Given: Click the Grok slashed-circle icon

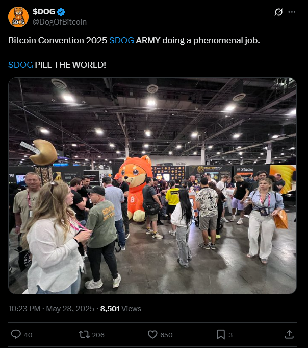Looking at the screenshot, I should (x=278, y=12).
